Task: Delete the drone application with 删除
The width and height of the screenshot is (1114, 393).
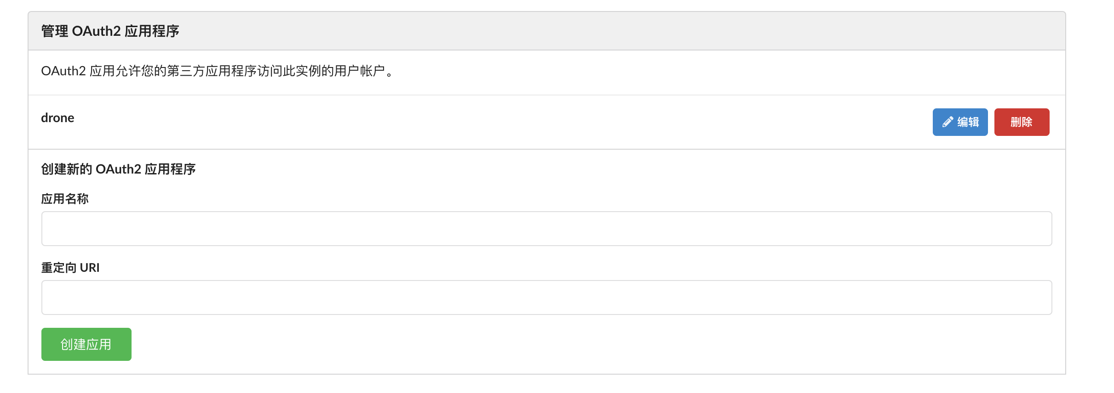Action: 1022,122
